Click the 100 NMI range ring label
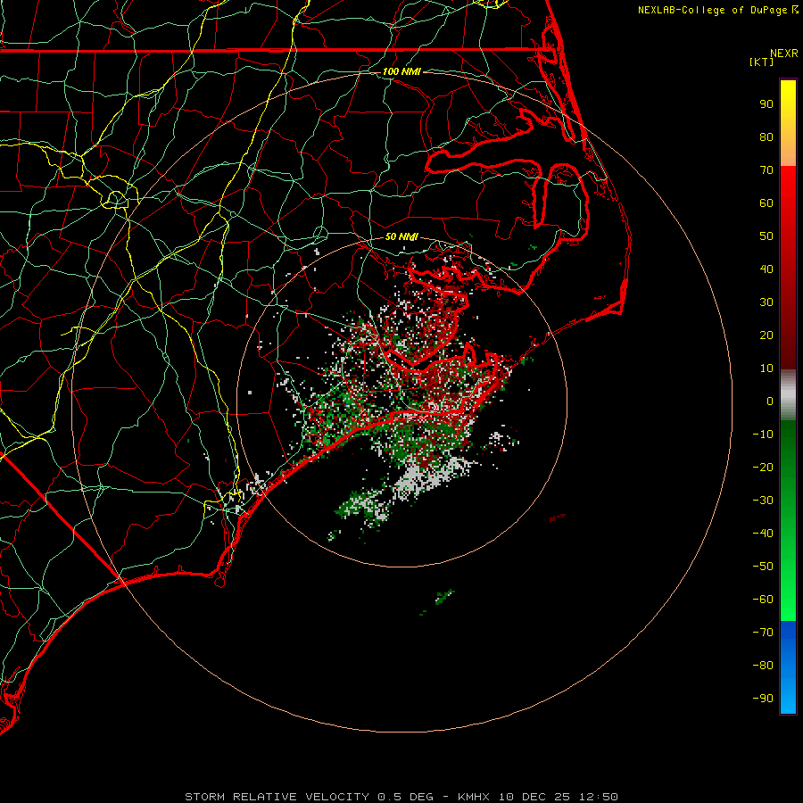Viewport: 803px width, 803px height. pyautogui.click(x=401, y=71)
